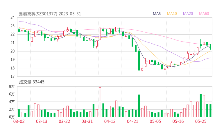
Task: Select the 04-21 date label
Action: [133, 121]
